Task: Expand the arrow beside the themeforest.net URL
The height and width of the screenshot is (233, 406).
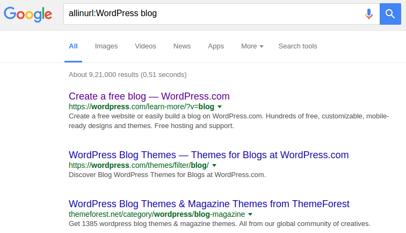Action: point(258,214)
